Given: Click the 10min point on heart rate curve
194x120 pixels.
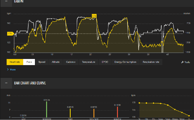Looking at the screenshot, I should (x=175, y=109).
